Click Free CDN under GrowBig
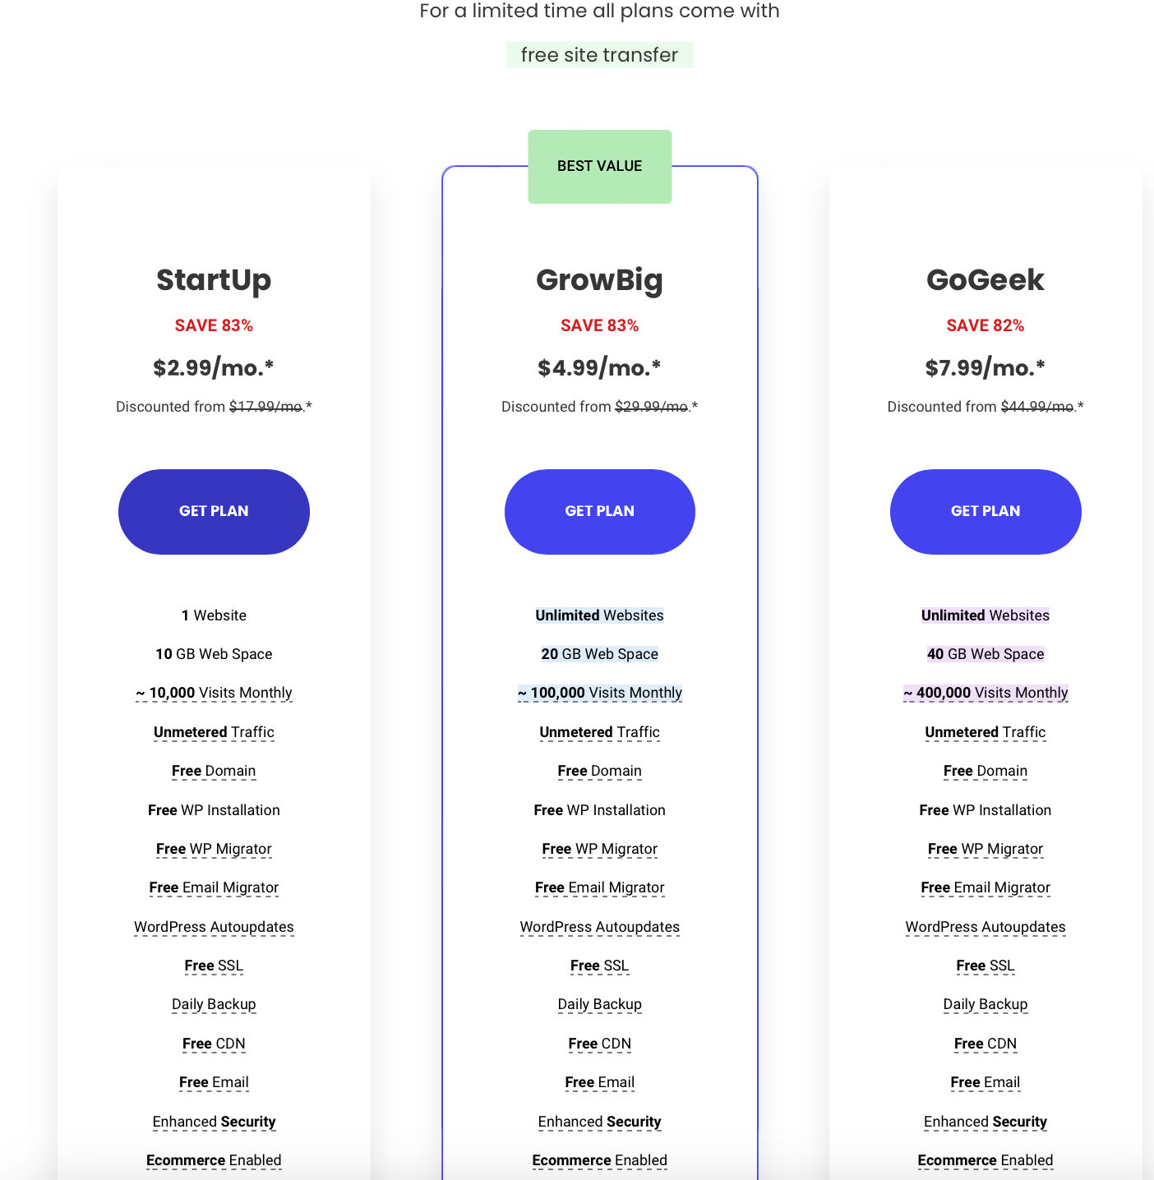The image size is (1154, 1180). click(x=599, y=1044)
